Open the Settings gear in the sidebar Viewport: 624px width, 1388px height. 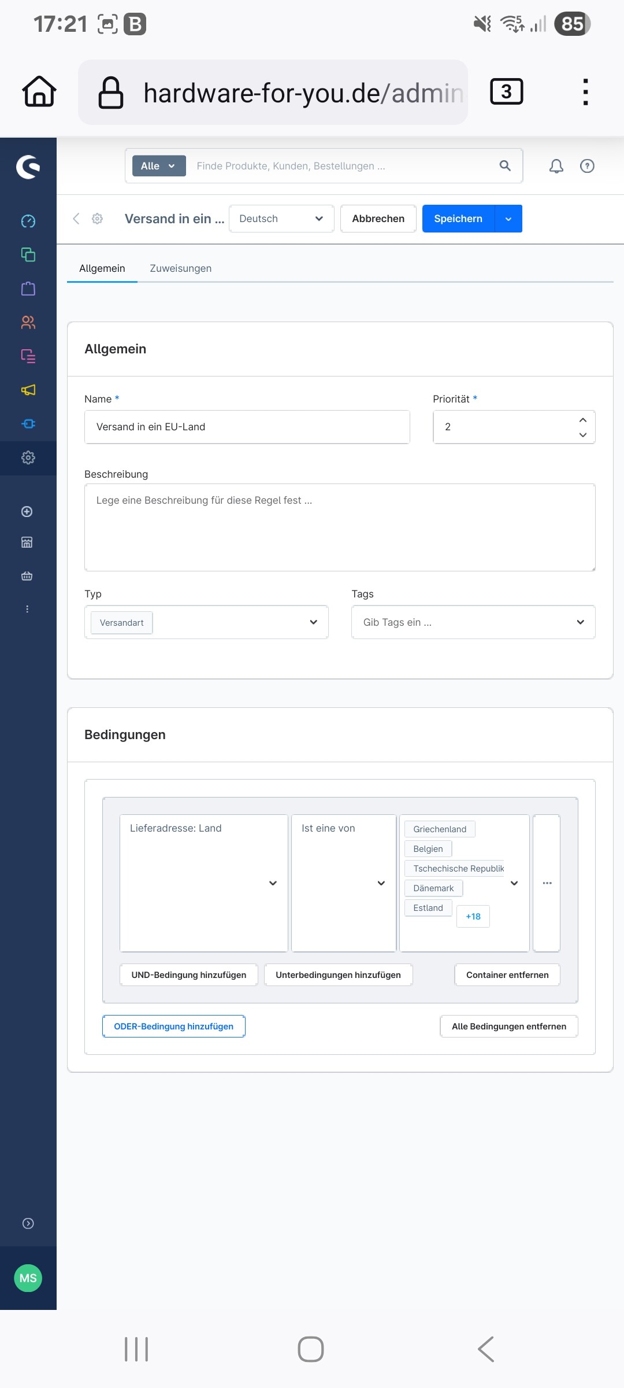(28, 457)
